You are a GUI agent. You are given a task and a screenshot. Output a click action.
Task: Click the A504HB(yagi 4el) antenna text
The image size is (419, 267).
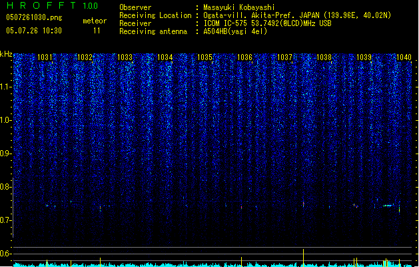(x=235, y=31)
